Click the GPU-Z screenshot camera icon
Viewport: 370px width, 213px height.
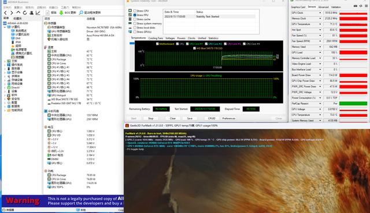coord(356,6)
